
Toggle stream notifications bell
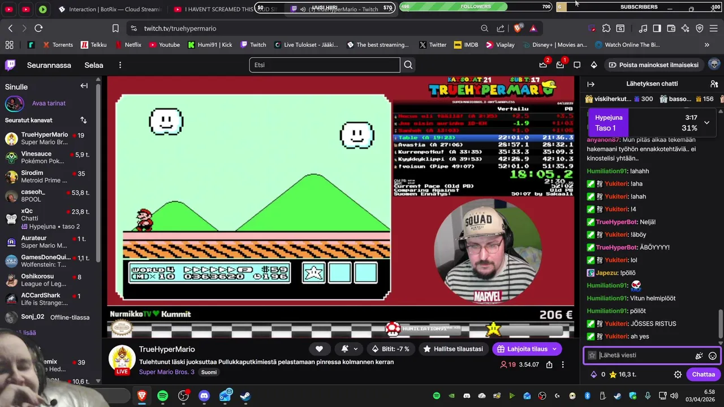348,349
